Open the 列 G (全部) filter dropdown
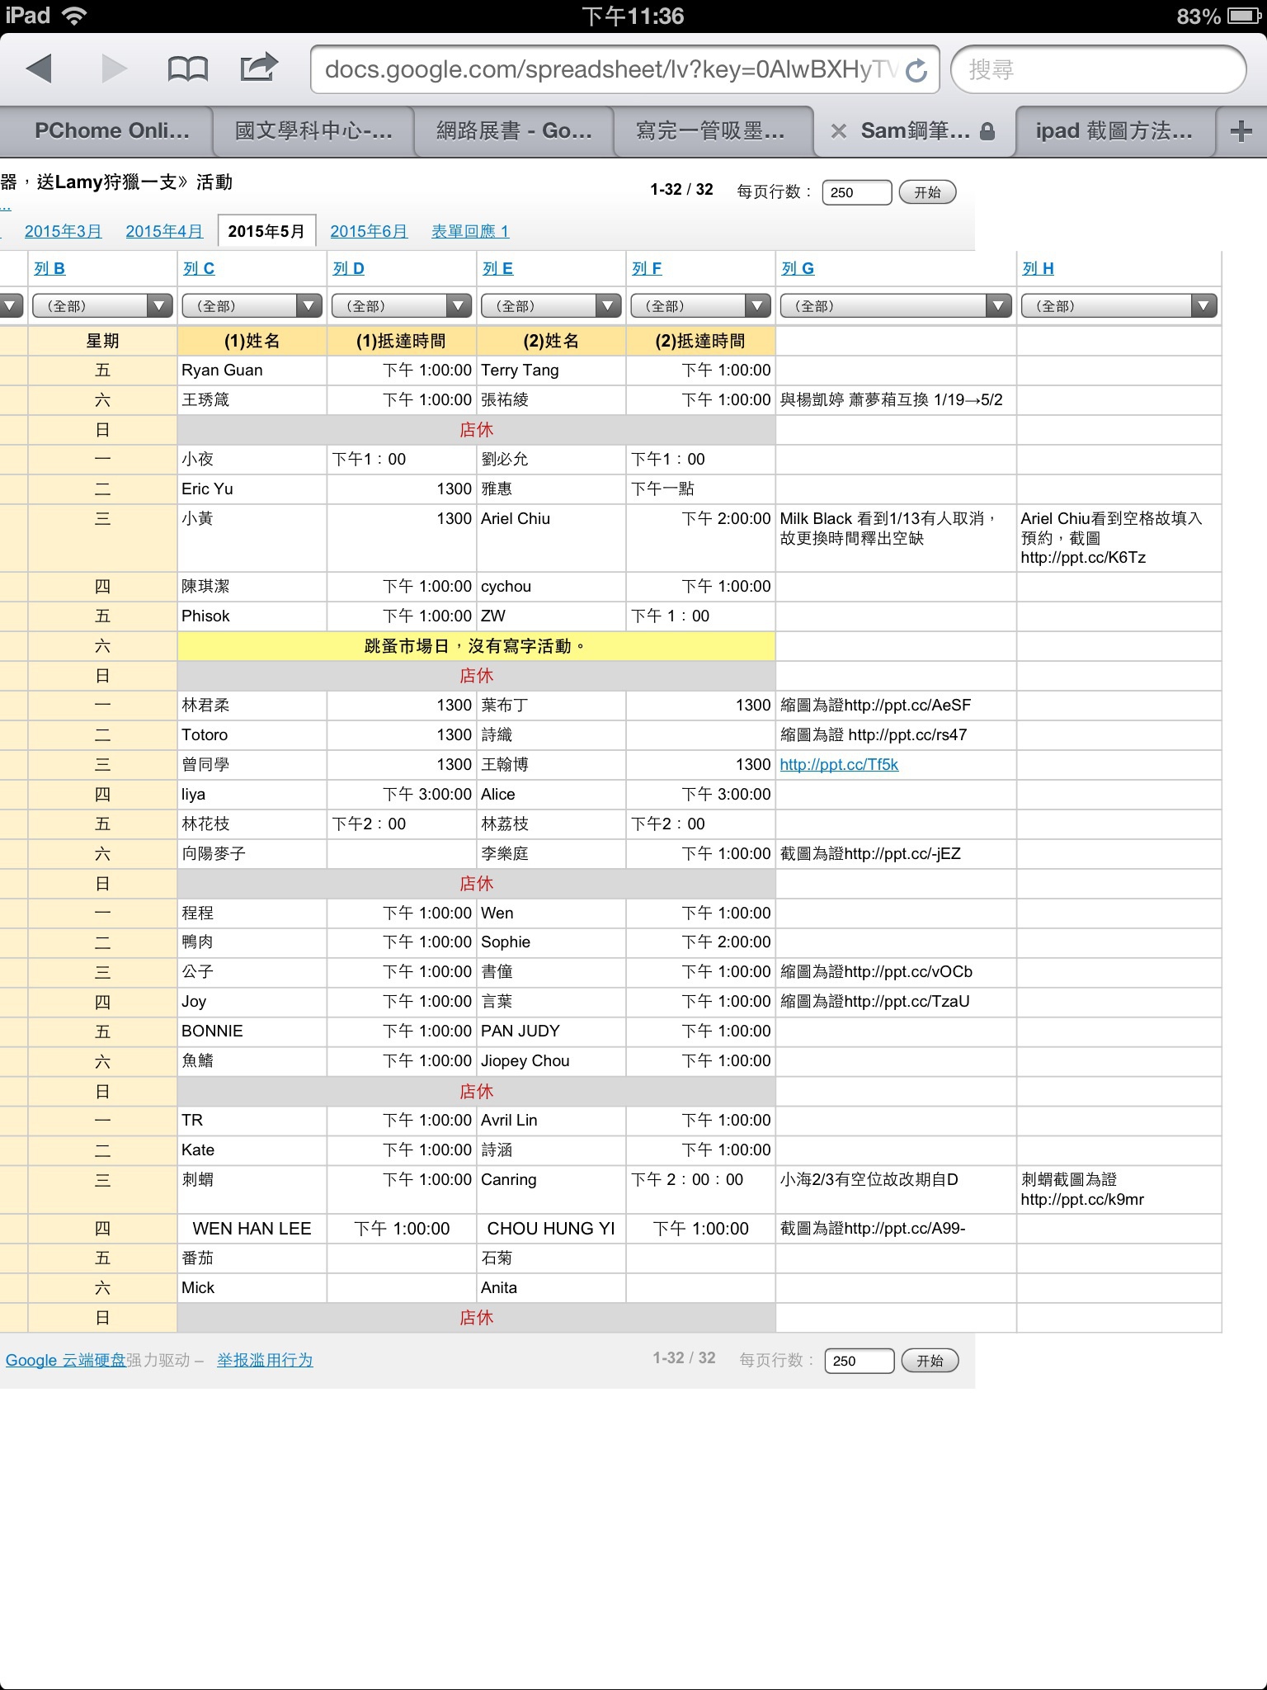Image resolution: width=1267 pixels, height=1690 pixels. [x=895, y=306]
